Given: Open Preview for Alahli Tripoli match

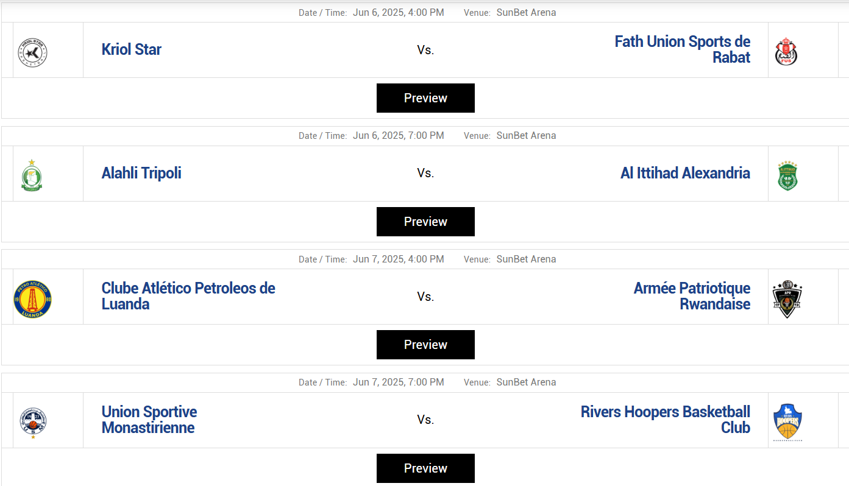Looking at the screenshot, I should [x=425, y=222].
